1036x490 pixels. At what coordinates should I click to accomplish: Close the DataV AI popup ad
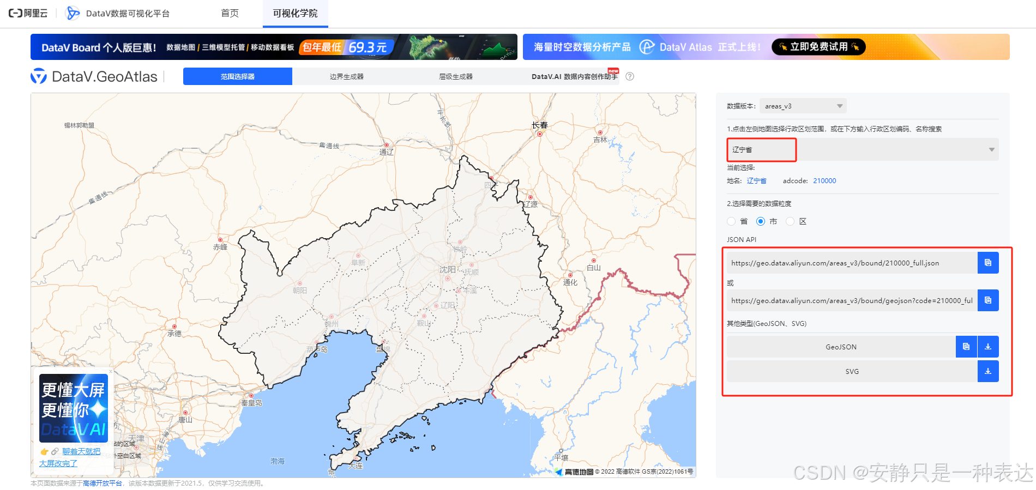[111, 371]
